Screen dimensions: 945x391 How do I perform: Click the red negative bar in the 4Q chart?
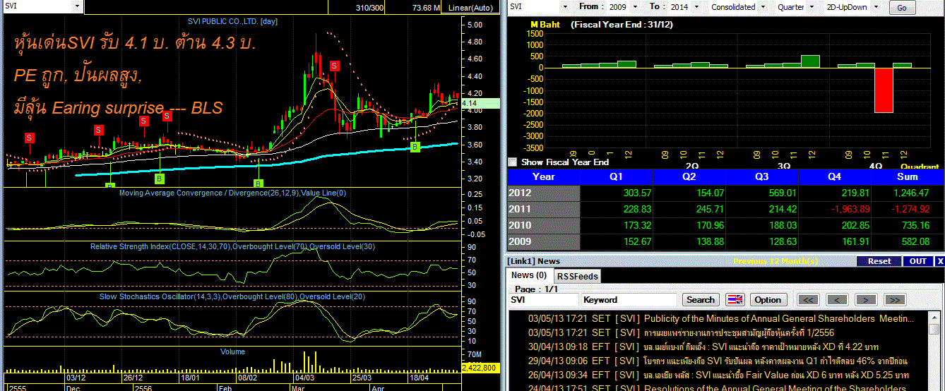[x=884, y=90]
